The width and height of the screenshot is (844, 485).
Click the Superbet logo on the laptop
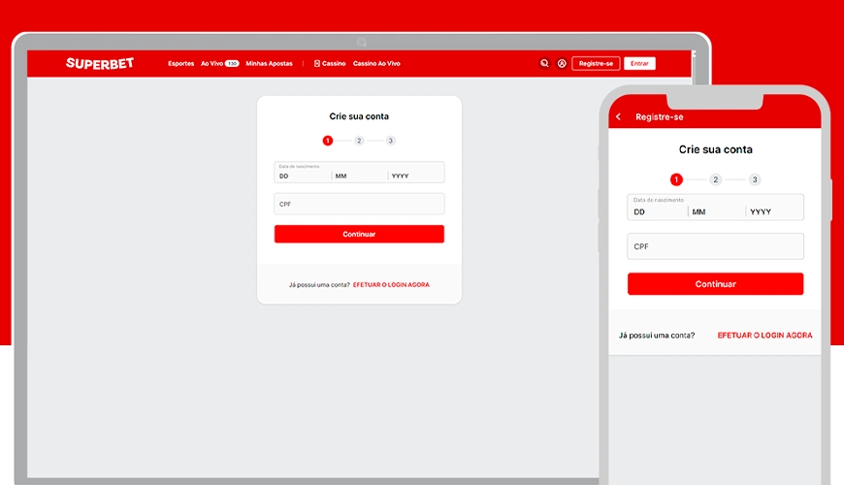click(x=100, y=63)
